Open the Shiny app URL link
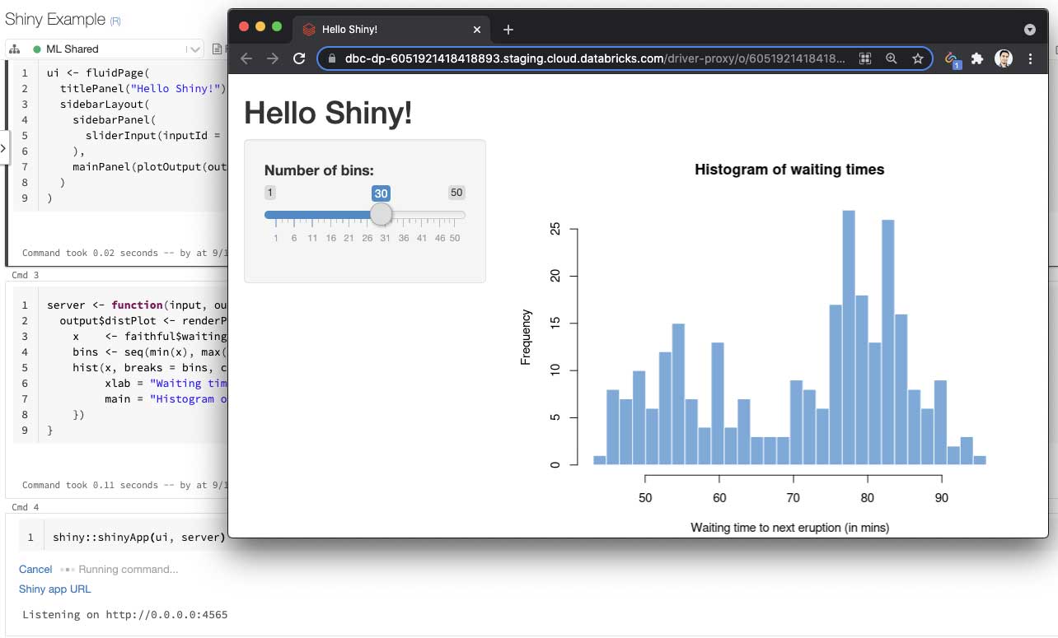 point(54,589)
